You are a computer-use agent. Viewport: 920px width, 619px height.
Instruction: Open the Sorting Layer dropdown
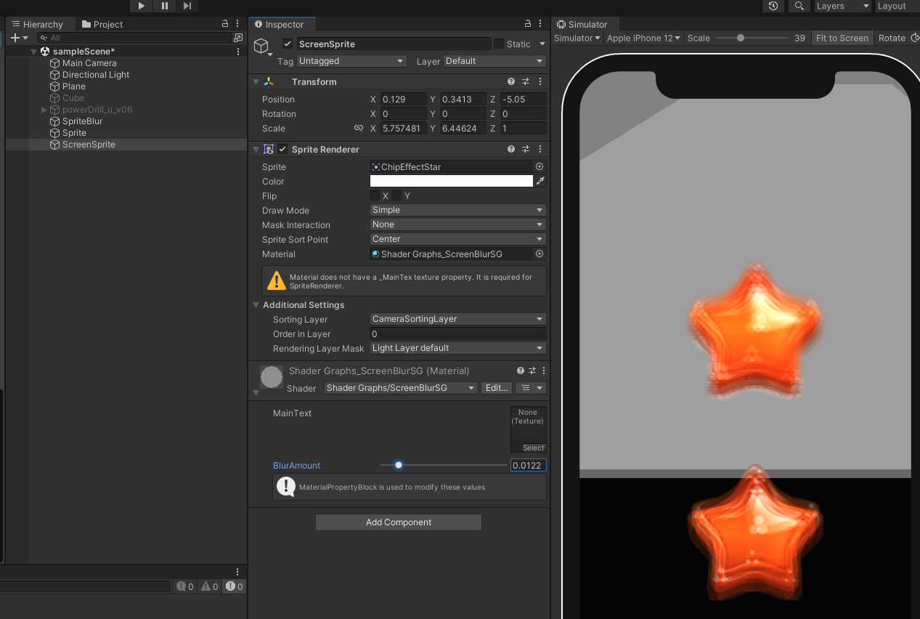click(457, 319)
